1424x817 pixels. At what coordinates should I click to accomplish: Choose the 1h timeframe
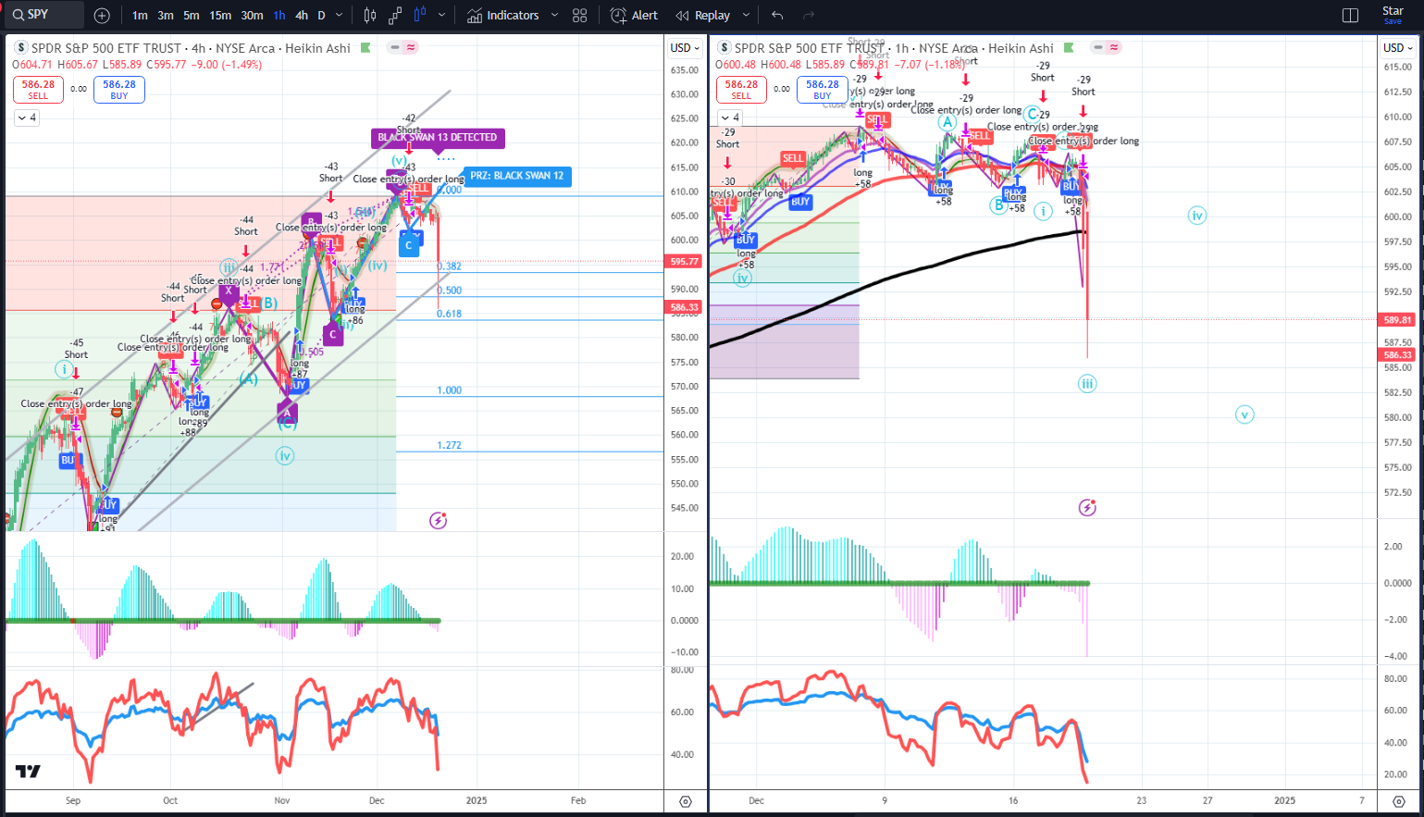pos(279,15)
